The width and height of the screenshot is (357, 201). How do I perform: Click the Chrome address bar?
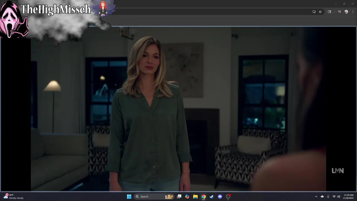click(x=212, y=12)
